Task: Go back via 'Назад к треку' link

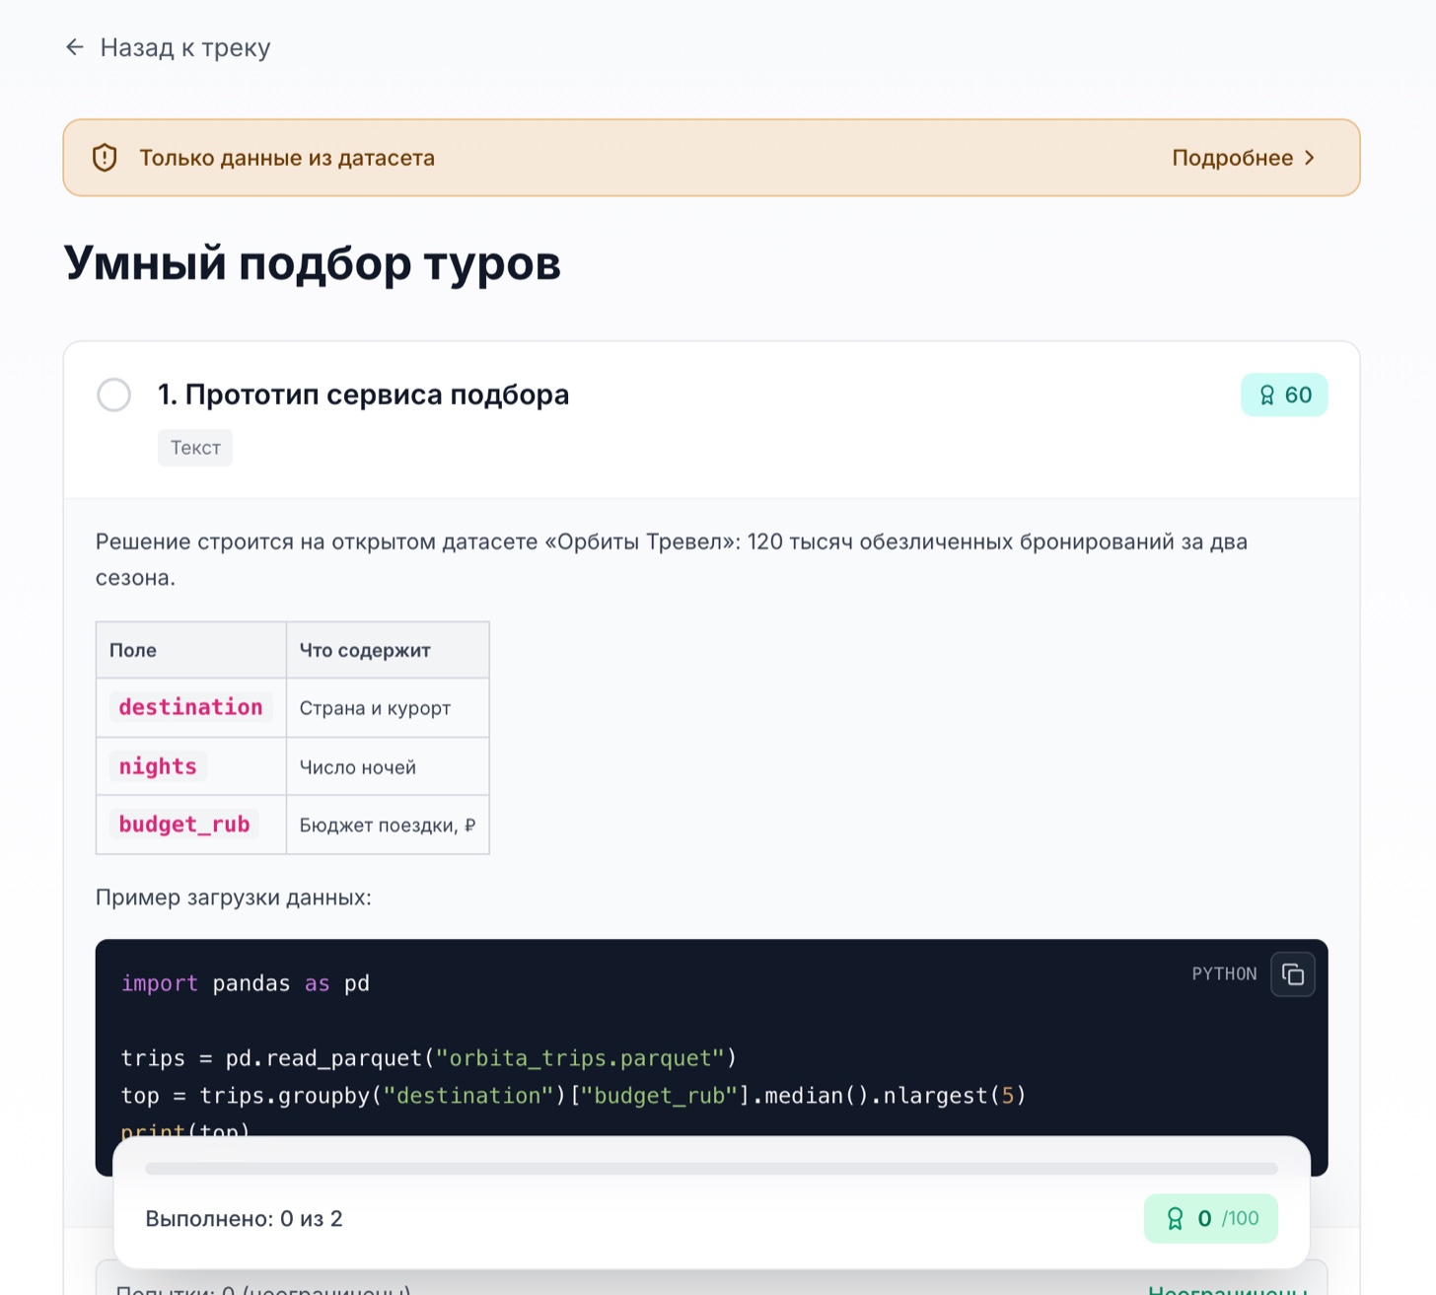Action: [168, 47]
